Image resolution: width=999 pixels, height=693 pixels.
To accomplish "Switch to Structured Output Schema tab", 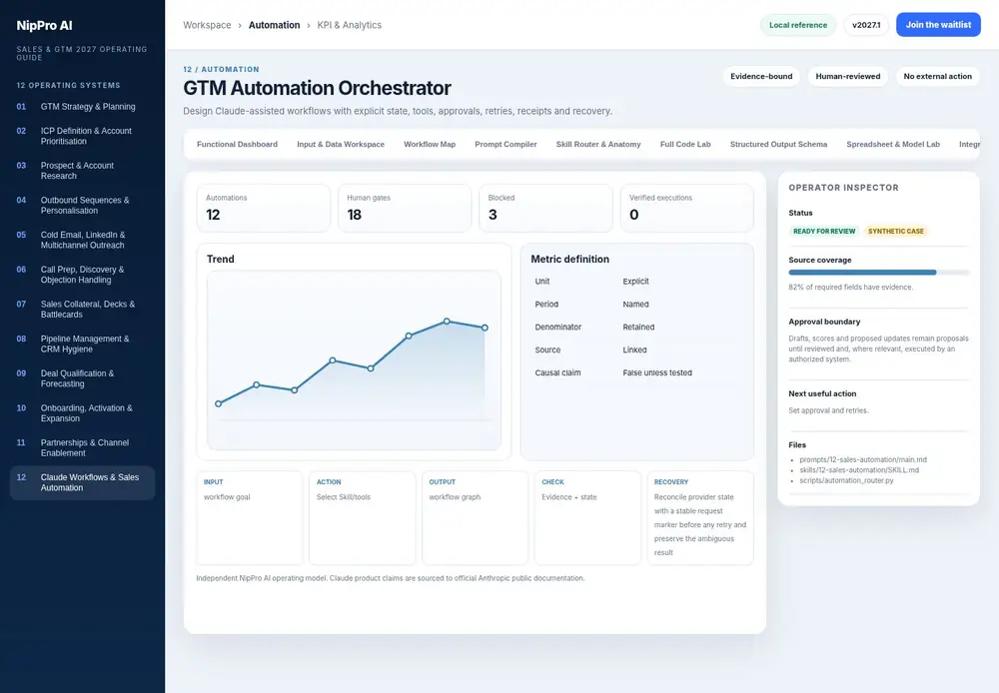I will tap(778, 144).
